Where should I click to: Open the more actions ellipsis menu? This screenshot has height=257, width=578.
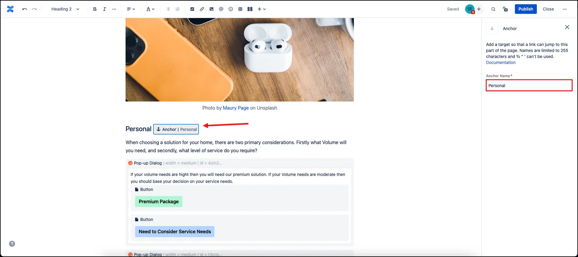click(565, 9)
